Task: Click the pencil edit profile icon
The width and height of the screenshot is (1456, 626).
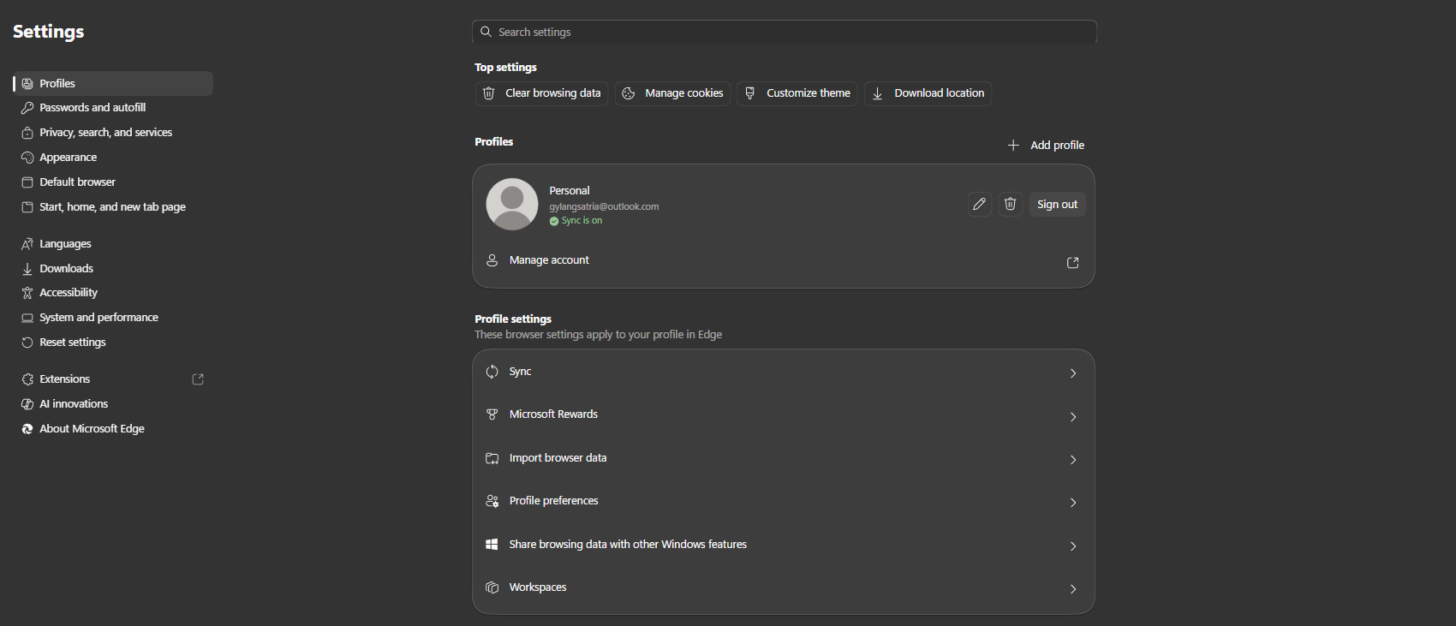Action: click(979, 204)
